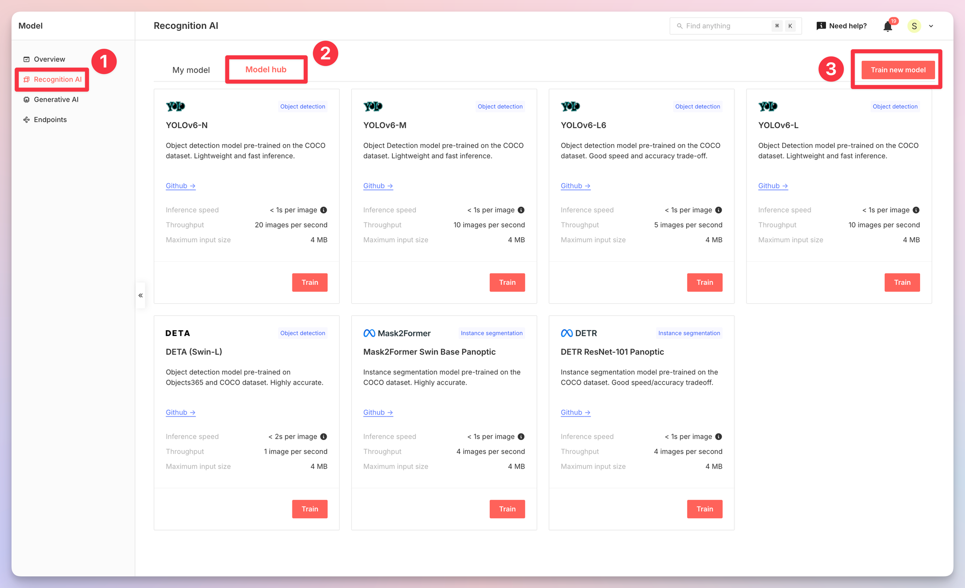Switch to the My model tab
Image resolution: width=965 pixels, height=588 pixels.
tap(191, 70)
